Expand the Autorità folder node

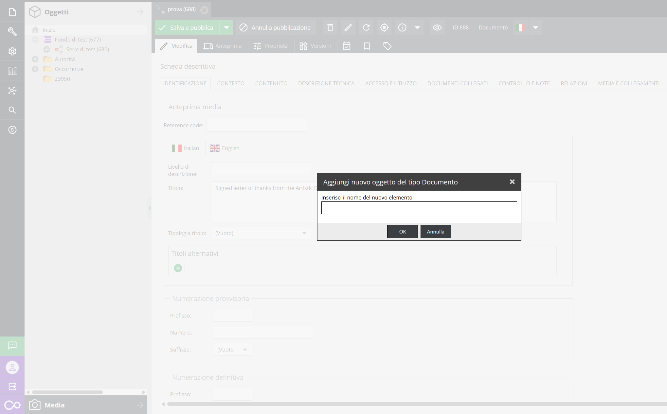coord(35,59)
